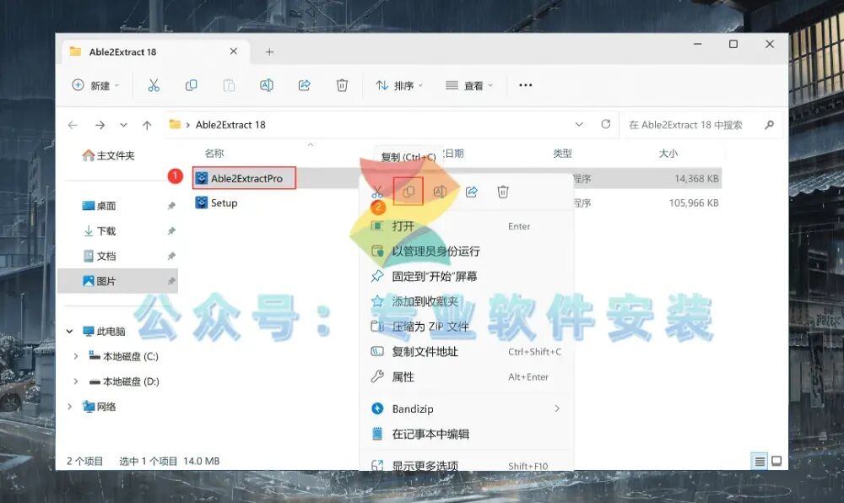Choose 固定到"开始"屏幕 in context menu
This screenshot has height=503, width=844.
(466, 276)
